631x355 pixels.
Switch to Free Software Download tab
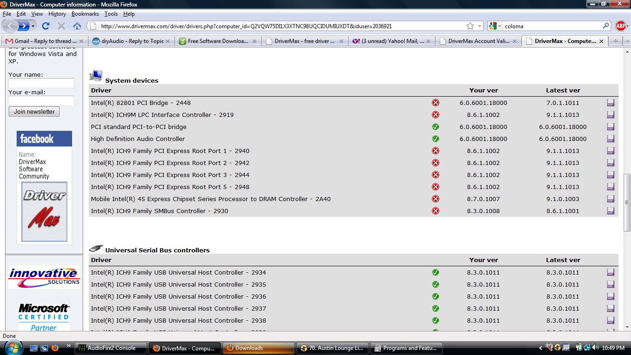217,41
